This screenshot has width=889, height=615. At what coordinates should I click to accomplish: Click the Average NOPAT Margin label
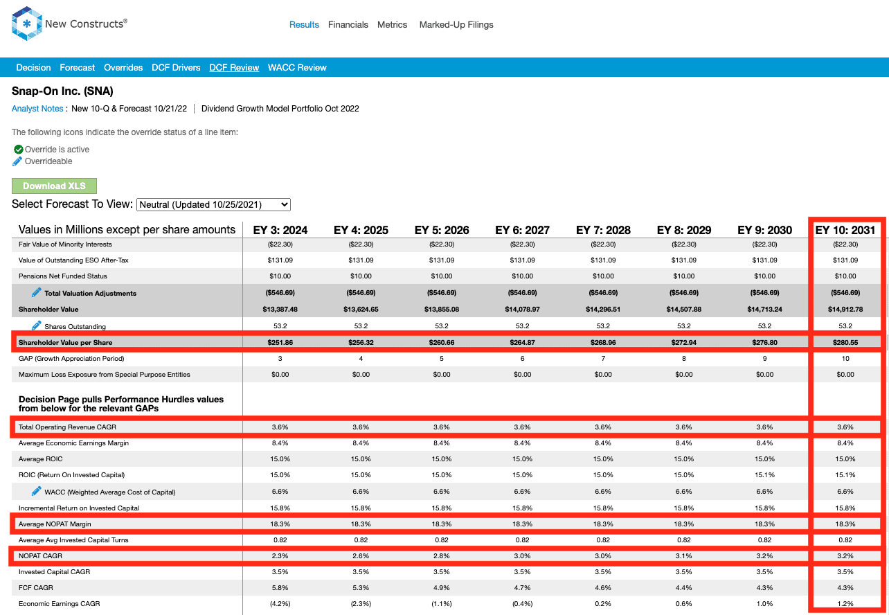(55, 524)
